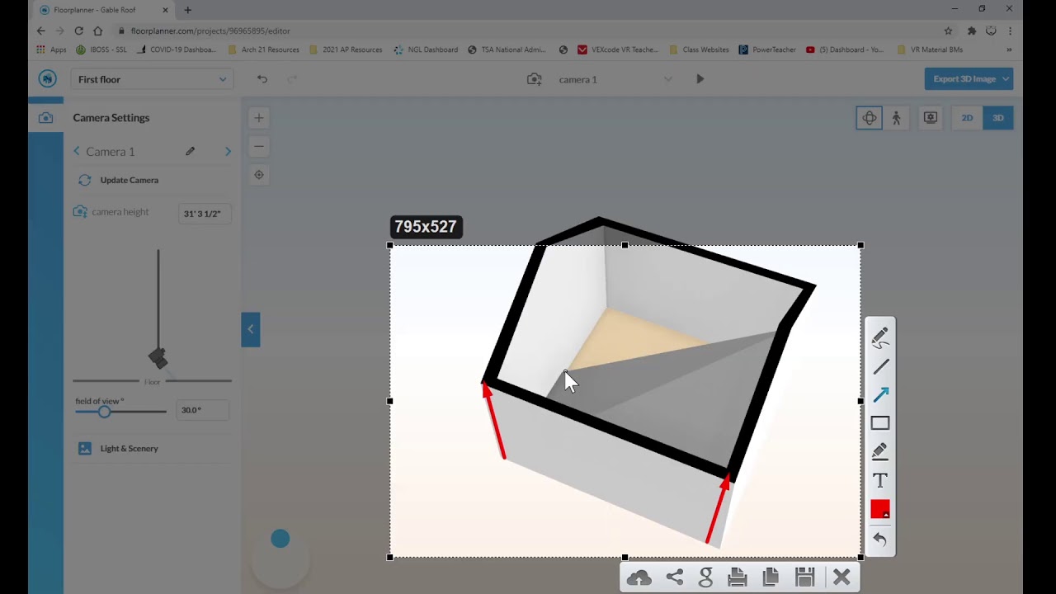
Task: Select the Lightshot rectangle tool
Action: tap(879, 423)
